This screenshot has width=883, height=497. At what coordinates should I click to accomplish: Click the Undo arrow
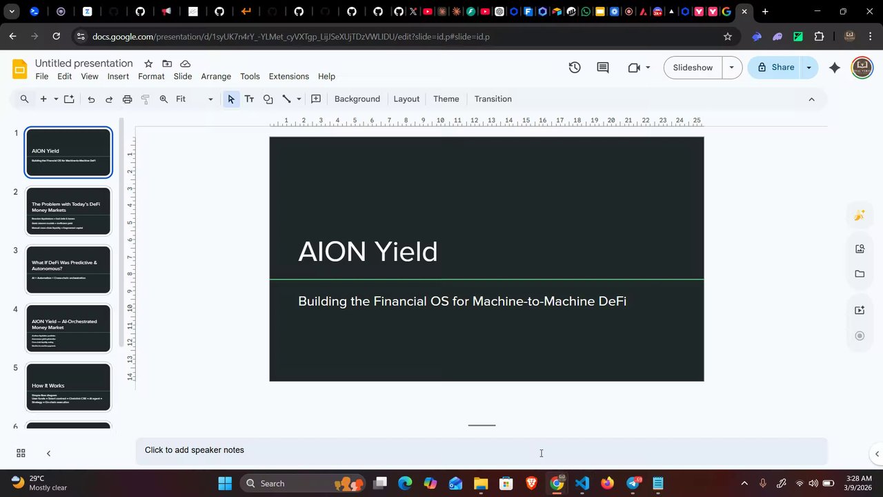pos(91,99)
